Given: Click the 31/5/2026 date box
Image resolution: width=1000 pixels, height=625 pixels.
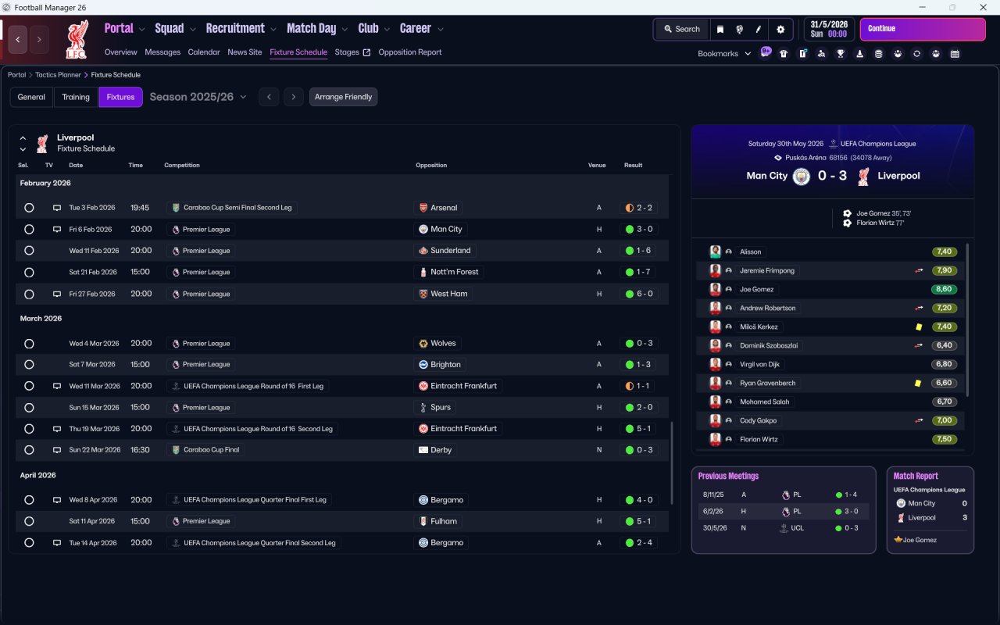Looking at the screenshot, I should pos(829,29).
